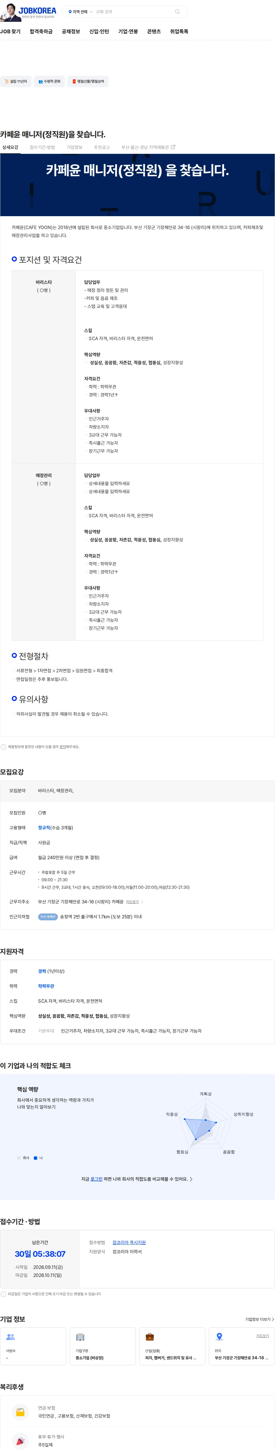
Task: Open the 합격축하금 menu
Action: [x=41, y=32]
